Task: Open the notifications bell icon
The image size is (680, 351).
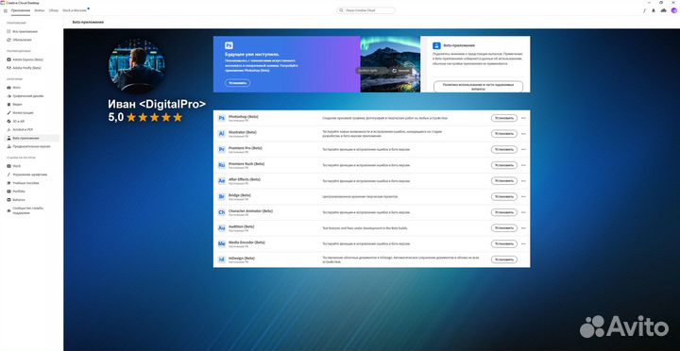Action: click(x=654, y=10)
